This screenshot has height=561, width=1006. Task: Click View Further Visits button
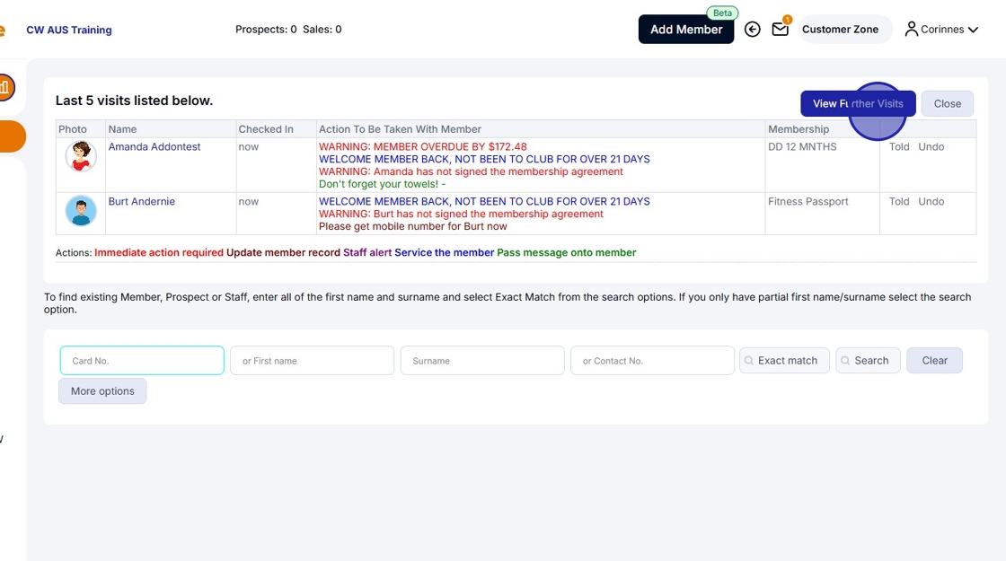(x=858, y=104)
